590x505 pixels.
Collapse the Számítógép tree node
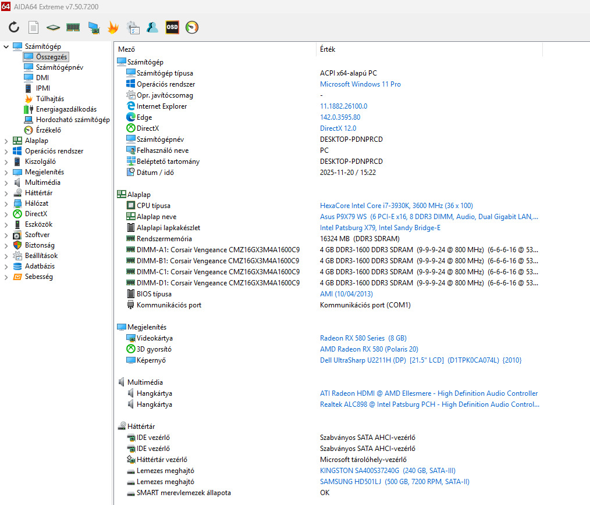6,46
